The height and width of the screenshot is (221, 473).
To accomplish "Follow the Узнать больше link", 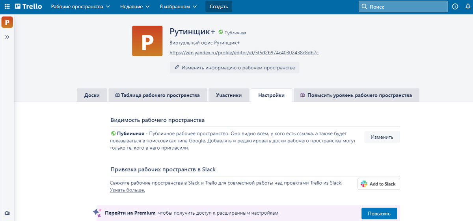I will pyautogui.click(x=127, y=190).
